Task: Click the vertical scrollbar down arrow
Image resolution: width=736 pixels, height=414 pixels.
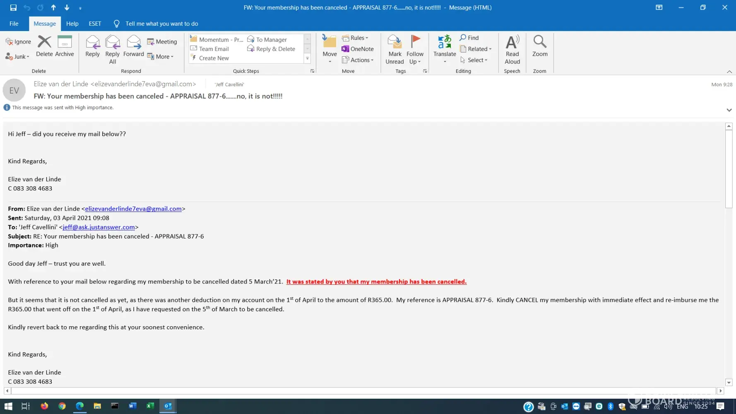Action: (729, 383)
